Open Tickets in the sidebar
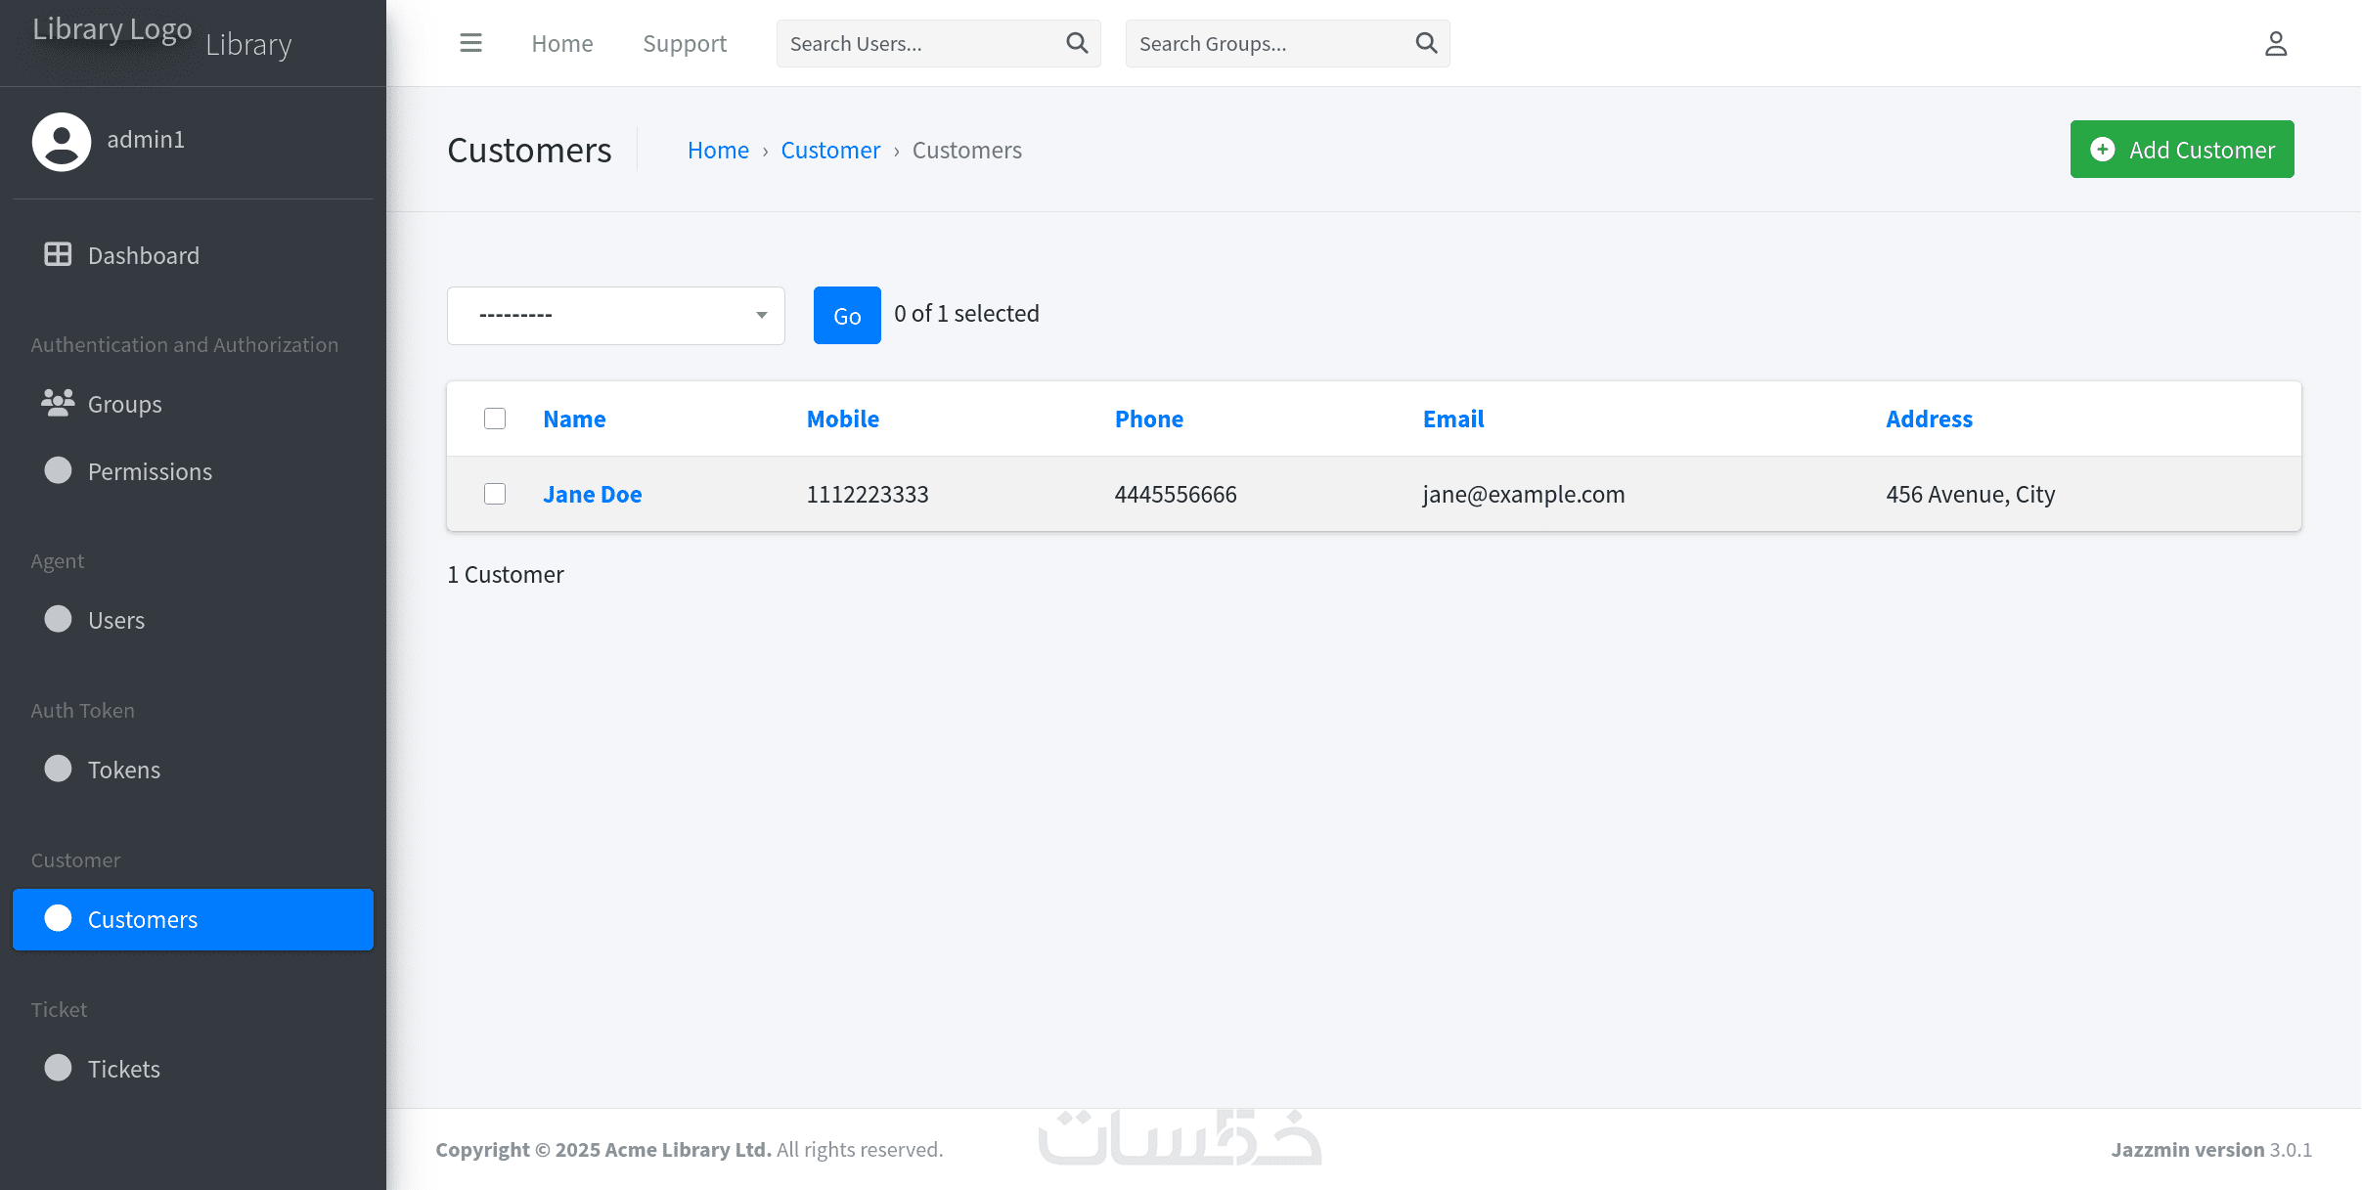The height and width of the screenshot is (1190, 2362). pos(124,1069)
